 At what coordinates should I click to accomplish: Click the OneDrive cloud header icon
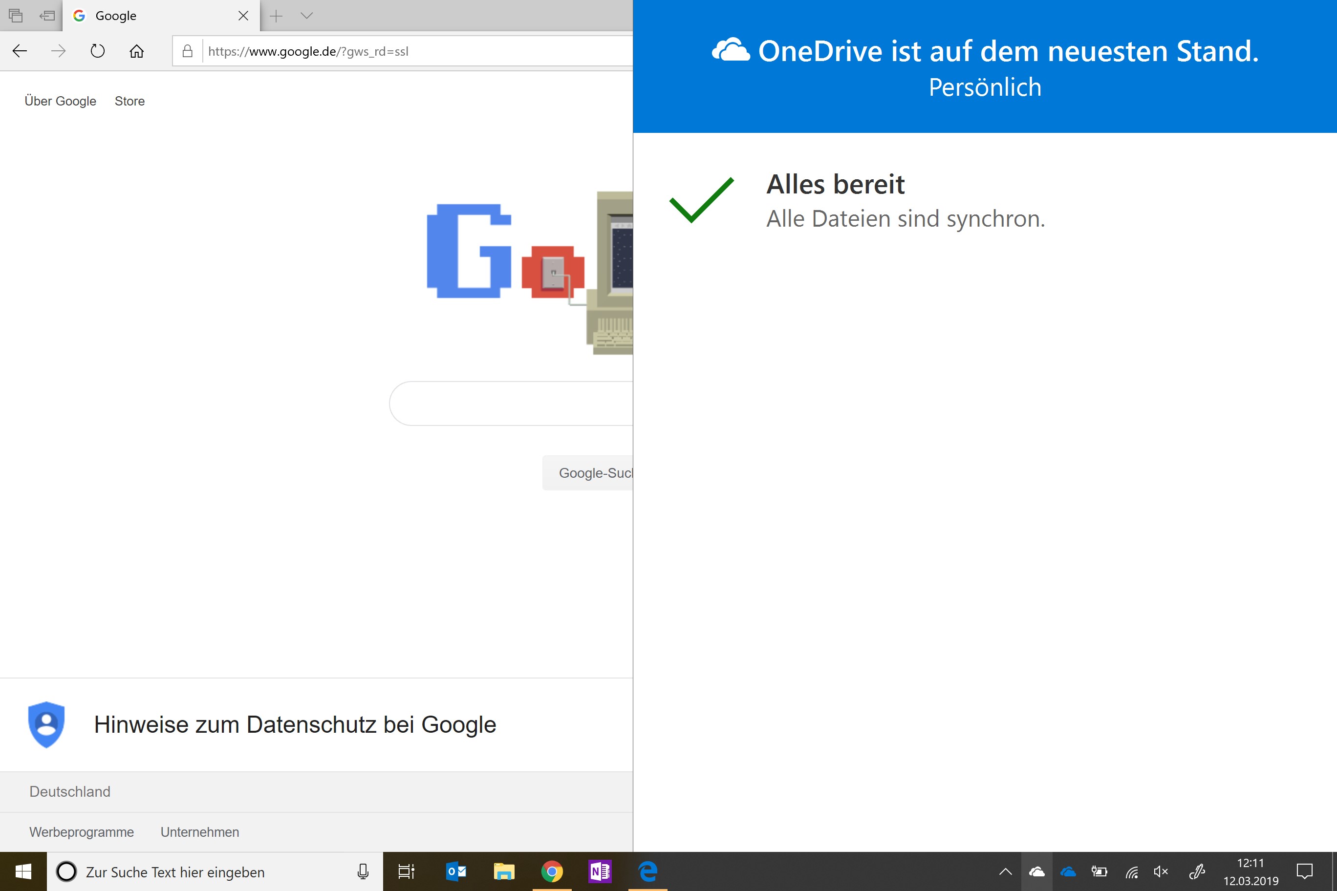[x=731, y=50]
